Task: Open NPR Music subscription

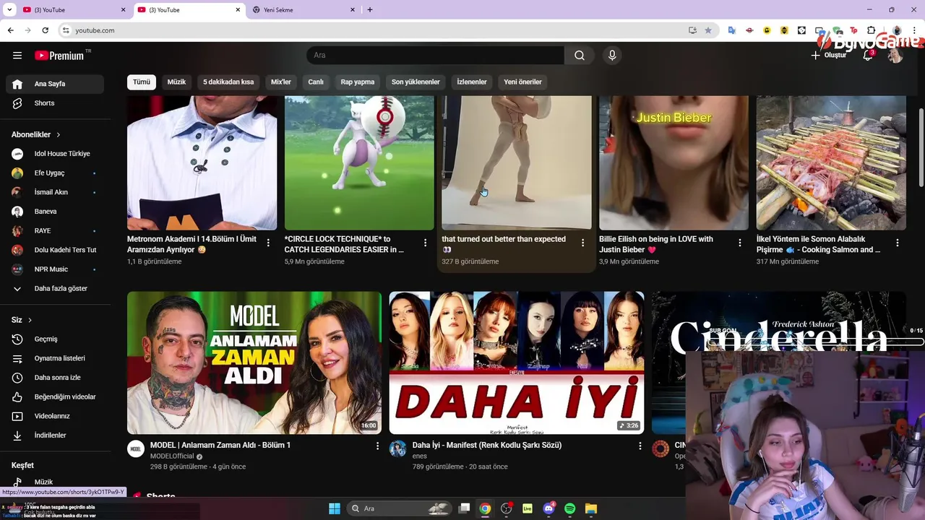Action: pyautogui.click(x=55, y=269)
